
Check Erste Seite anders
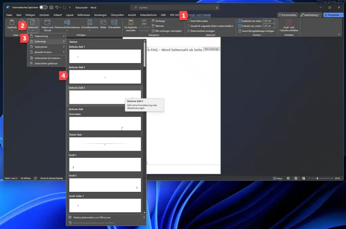tap(189, 21)
